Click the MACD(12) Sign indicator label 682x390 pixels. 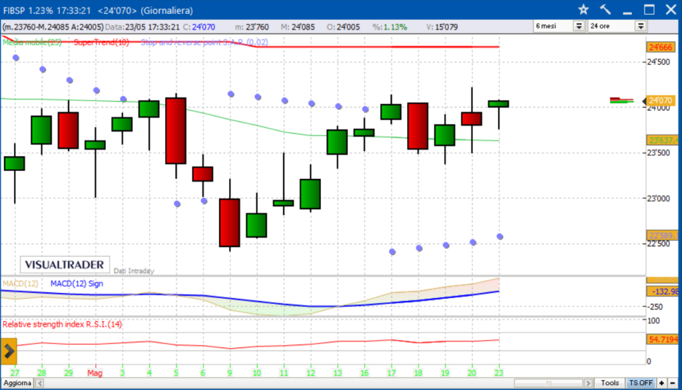pyautogui.click(x=77, y=284)
